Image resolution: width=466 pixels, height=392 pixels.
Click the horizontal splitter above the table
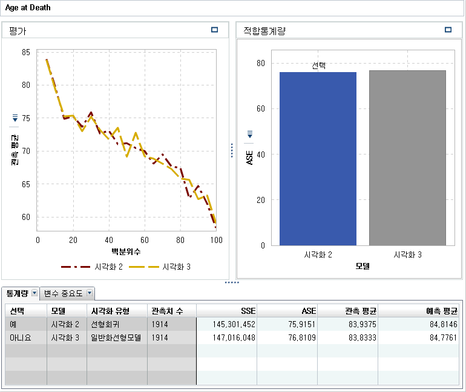pos(232,282)
